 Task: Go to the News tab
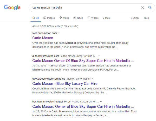[78, 18]
